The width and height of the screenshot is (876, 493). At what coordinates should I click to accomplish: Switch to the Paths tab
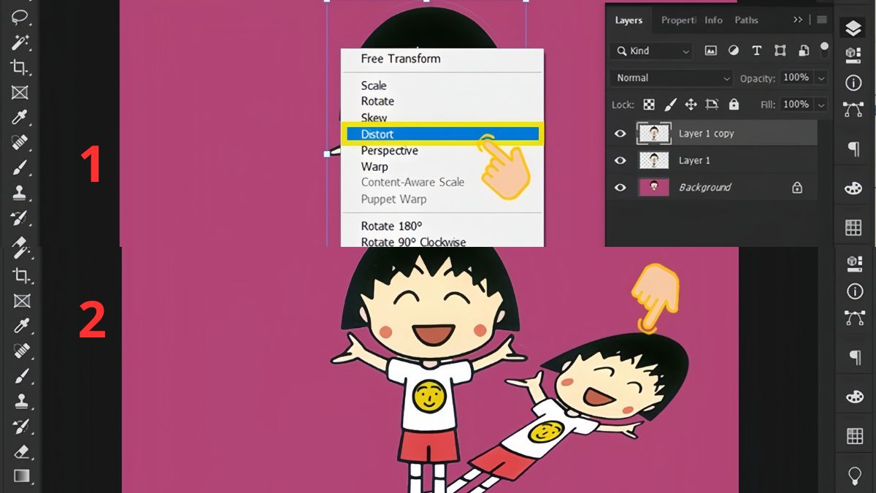tap(746, 20)
